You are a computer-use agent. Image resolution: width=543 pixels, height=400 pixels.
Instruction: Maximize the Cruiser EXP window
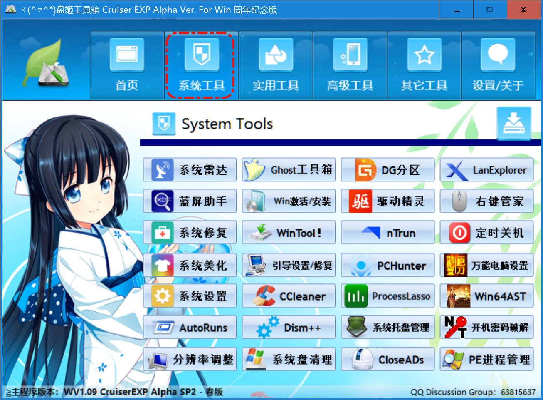tap(490, 10)
